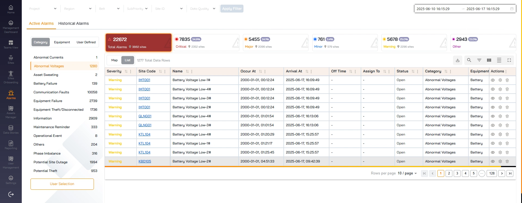The width and height of the screenshot is (522, 203).
Task: Open the table filter icon
Action: tap(479, 60)
